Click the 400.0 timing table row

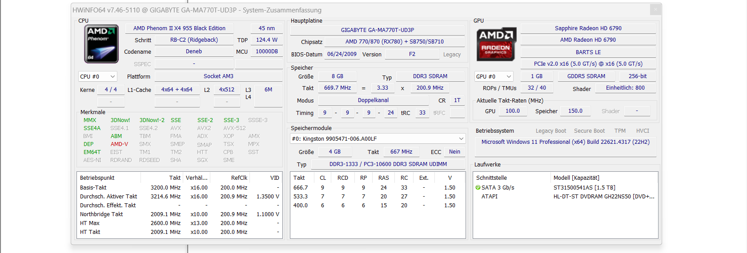(378, 206)
